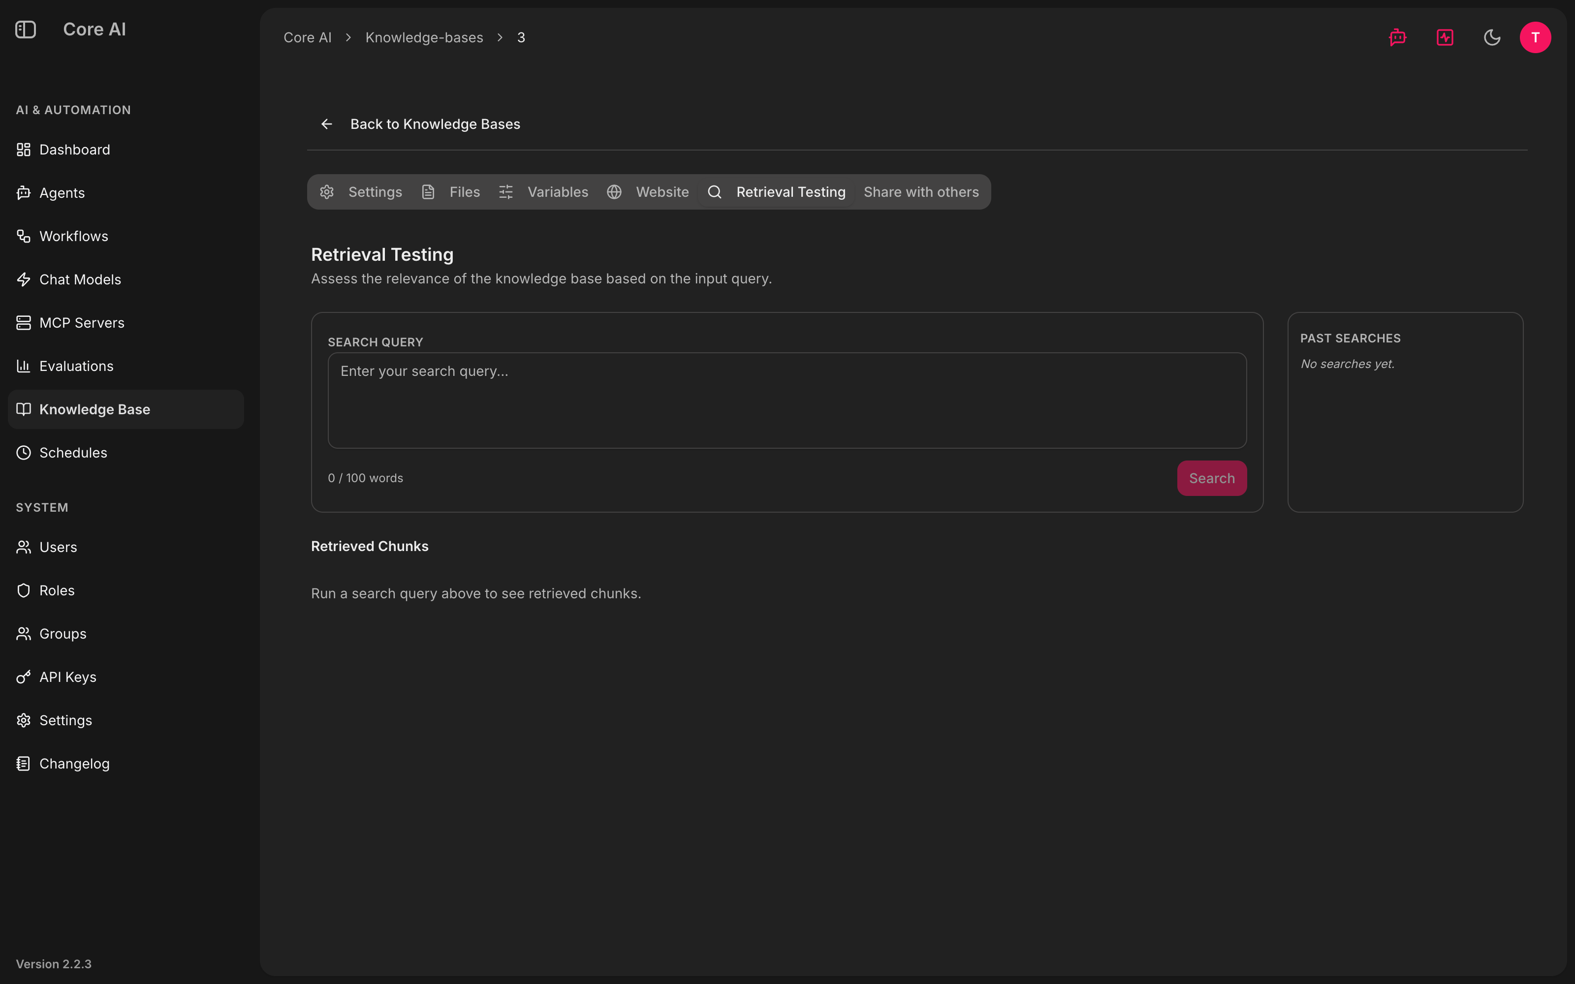Go back to Knowledge Bases

coord(420,123)
